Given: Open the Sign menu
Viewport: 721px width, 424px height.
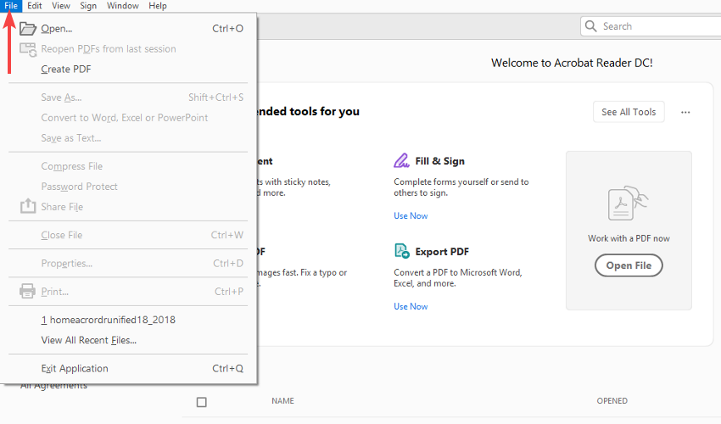Looking at the screenshot, I should pyautogui.click(x=88, y=6).
